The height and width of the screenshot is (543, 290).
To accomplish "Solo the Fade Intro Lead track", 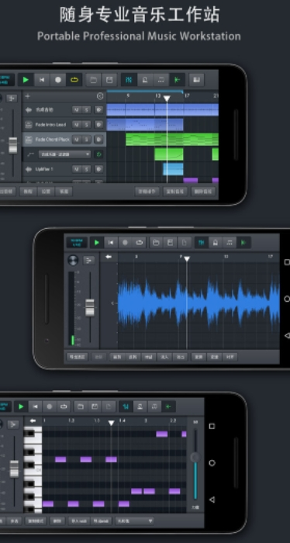I will pyautogui.click(x=87, y=125).
